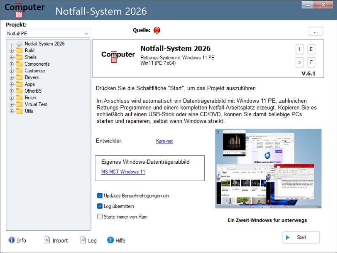Expand the Apps tree node
Viewport: 337px width, 253px height.
click(x=11, y=85)
